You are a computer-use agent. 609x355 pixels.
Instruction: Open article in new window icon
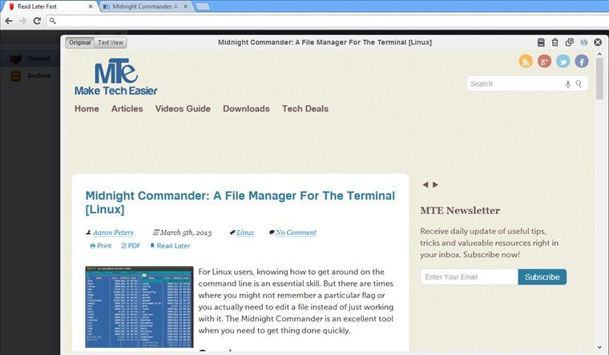coord(570,42)
